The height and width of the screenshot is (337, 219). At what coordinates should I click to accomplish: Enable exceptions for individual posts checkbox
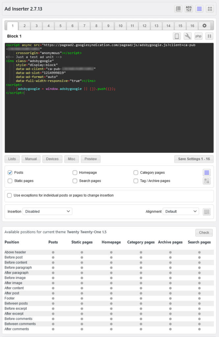tap(10, 195)
